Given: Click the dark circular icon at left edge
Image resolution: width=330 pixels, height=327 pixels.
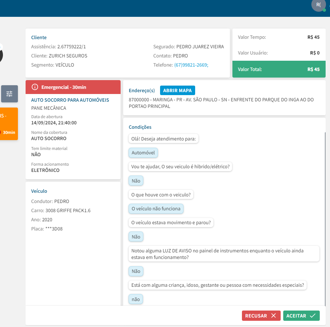Looking at the screenshot, I should (x=1, y=55).
